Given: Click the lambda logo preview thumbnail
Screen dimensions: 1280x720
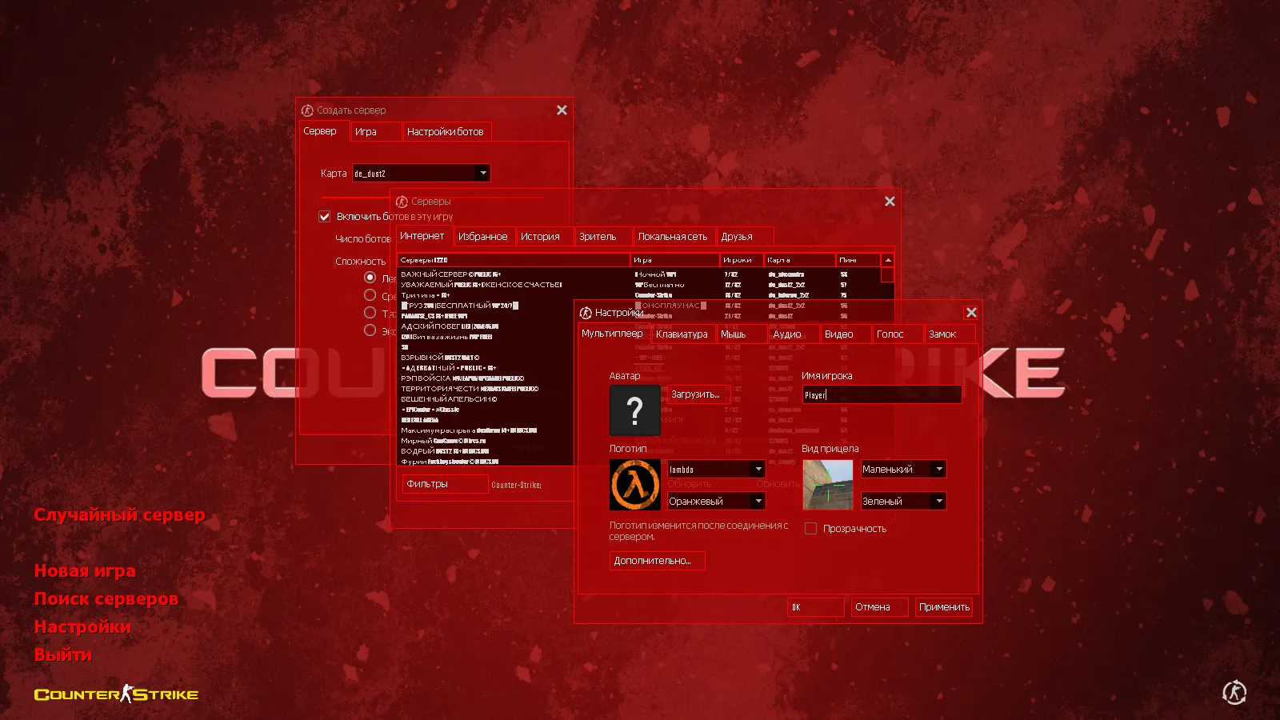Looking at the screenshot, I should (x=634, y=485).
